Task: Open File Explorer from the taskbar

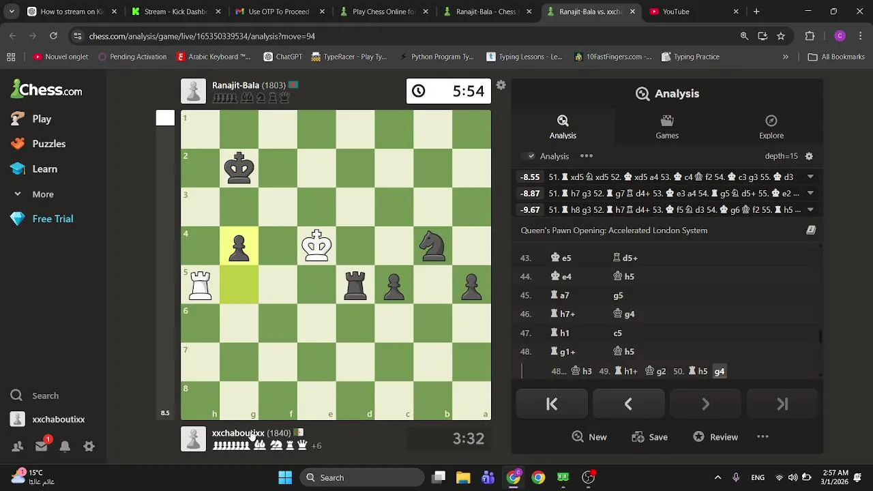Action: (x=463, y=477)
